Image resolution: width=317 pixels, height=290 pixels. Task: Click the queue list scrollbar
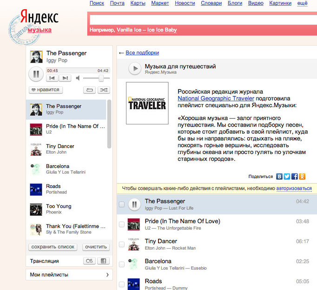click(x=109, y=124)
